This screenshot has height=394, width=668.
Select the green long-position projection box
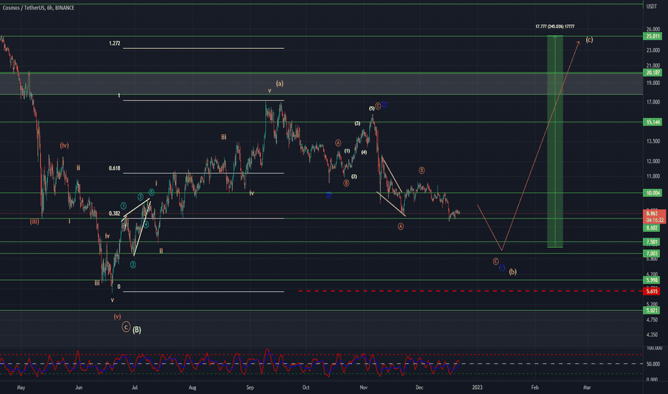click(x=555, y=141)
